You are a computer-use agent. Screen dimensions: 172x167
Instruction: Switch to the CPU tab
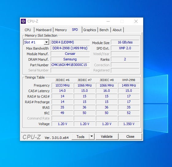(28, 30)
